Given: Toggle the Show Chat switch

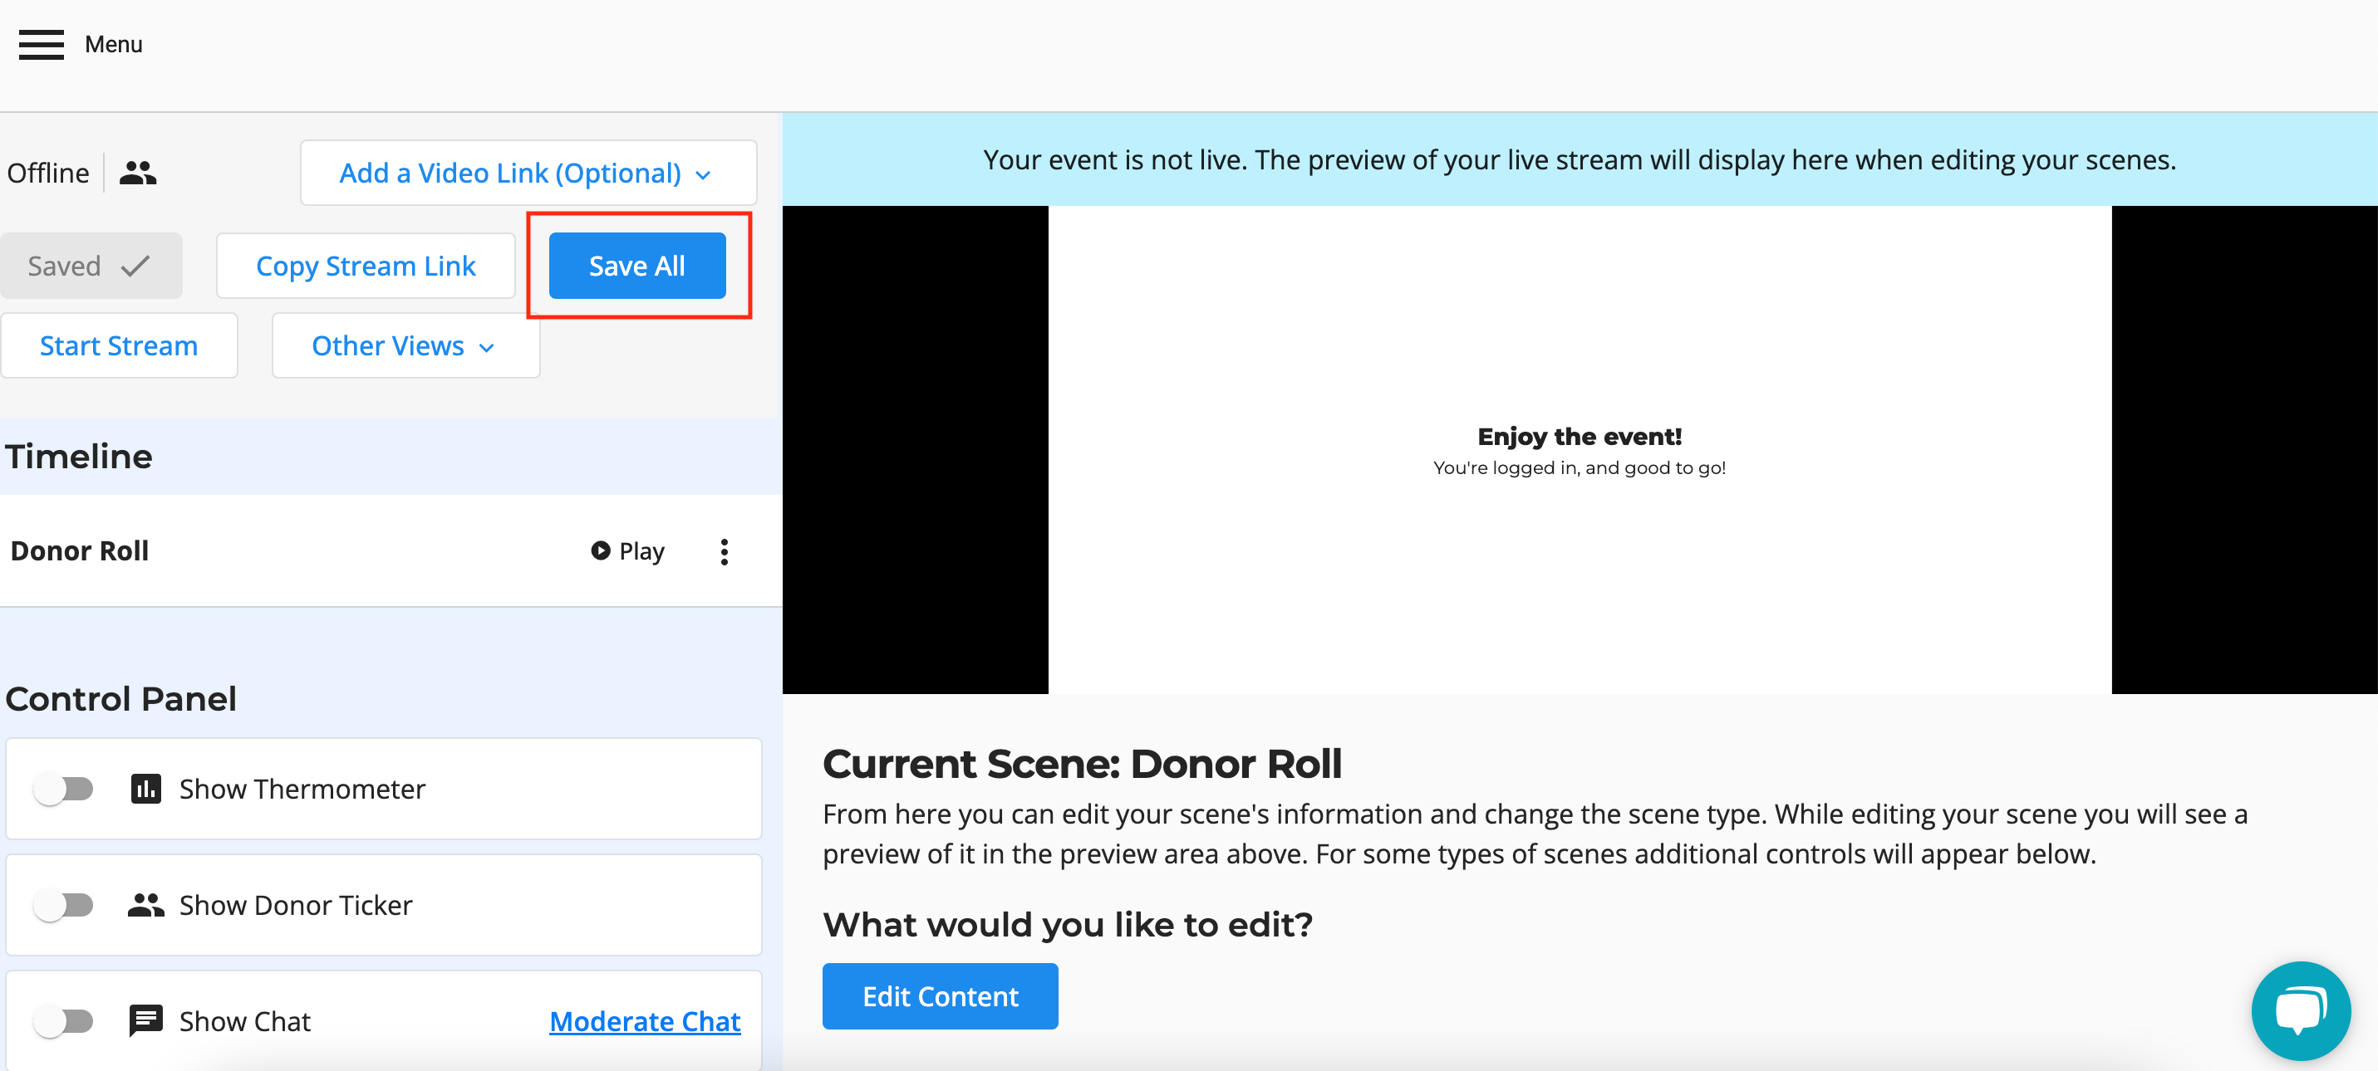Looking at the screenshot, I should tap(64, 1021).
